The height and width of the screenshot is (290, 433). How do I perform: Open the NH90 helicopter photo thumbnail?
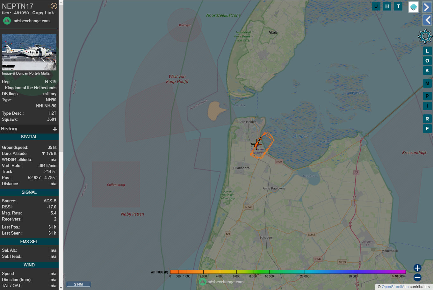(29, 52)
